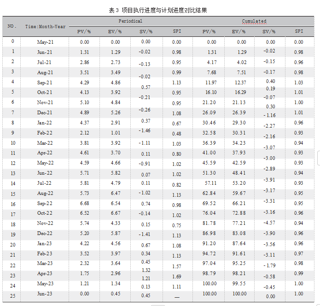Click cumulated PV value '57.11'
320x306 pixels.
click(210, 183)
